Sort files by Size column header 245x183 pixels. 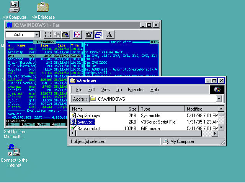(127, 109)
